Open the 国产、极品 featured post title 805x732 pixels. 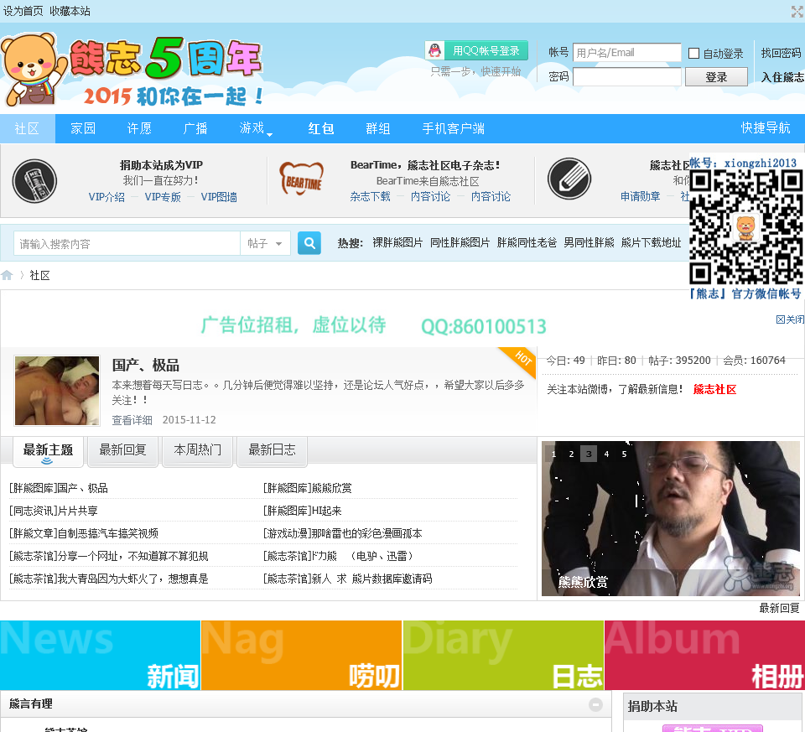[x=146, y=366]
